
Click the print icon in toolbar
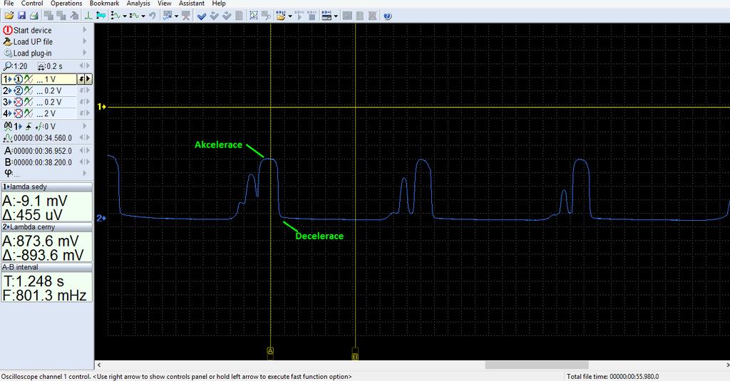(34, 16)
